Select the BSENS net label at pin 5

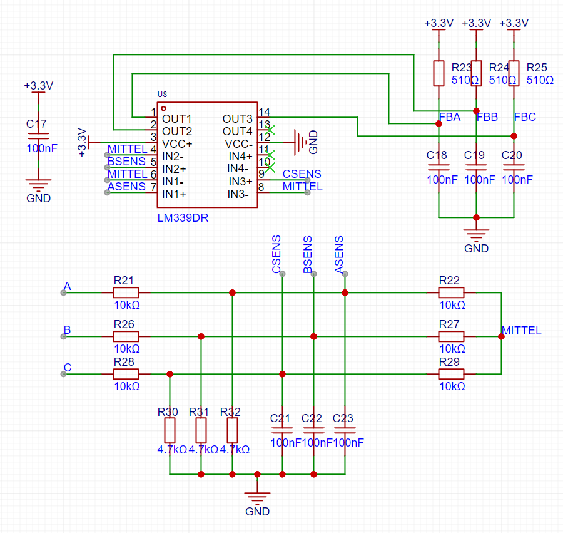(126, 162)
